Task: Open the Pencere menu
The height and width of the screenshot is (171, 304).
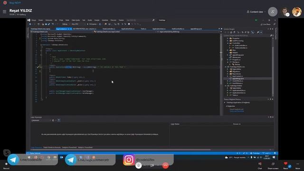Action: pyautogui.click(x=114, y=20)
